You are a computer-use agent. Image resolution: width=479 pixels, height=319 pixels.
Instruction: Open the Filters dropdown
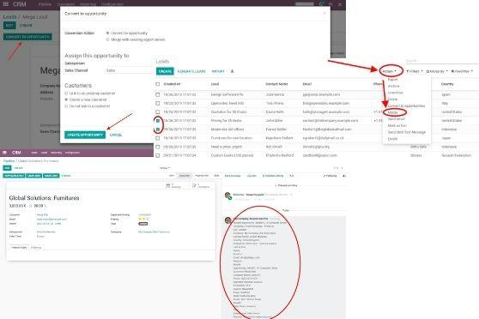415,71
